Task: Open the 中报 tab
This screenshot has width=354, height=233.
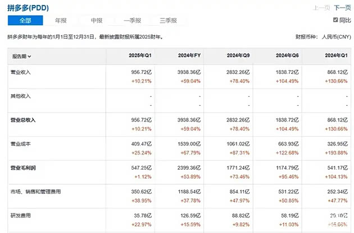Action: click(97, 21)
